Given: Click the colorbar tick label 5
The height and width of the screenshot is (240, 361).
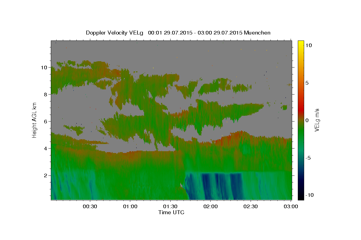Looking at the screenshot, I should 307,83.
